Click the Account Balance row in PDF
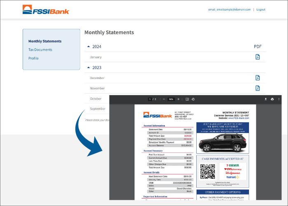 [170, 145]
